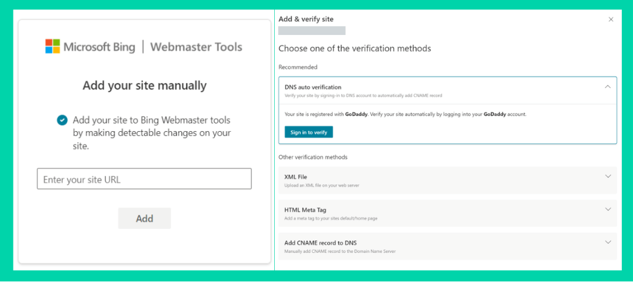Click the Webmaster Tools title text
This screenshot has width=633, height=282.
coord(196,47)
